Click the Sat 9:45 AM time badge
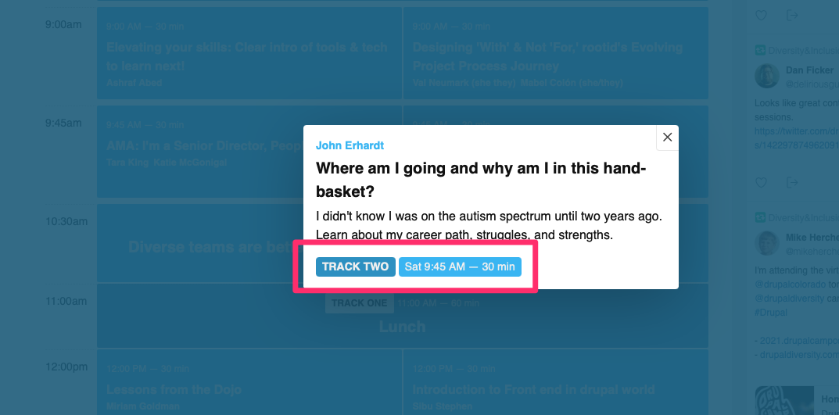This screenshot has width=839, height=415. tap(460, 267)
